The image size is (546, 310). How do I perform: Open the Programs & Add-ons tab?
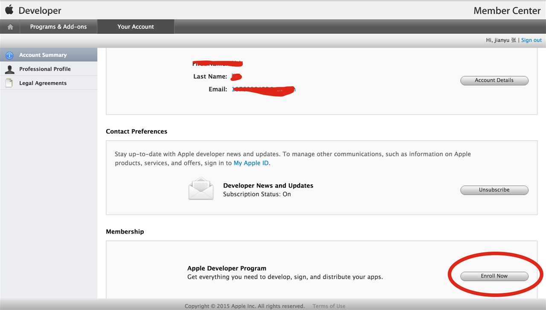tap(58, 27)
